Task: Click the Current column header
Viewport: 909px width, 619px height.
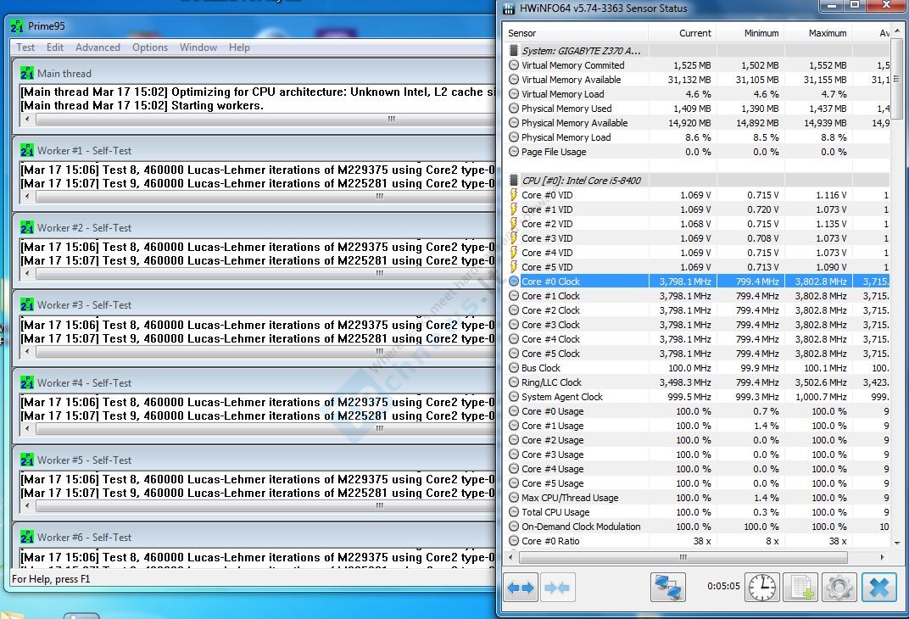Action: [x=682, y=33]
